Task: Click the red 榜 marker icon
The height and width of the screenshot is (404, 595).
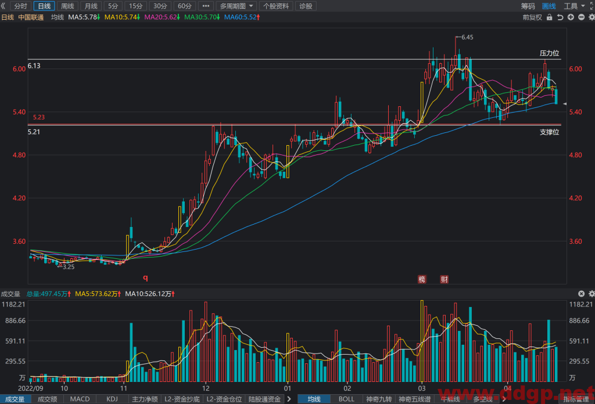Action: 422,279
